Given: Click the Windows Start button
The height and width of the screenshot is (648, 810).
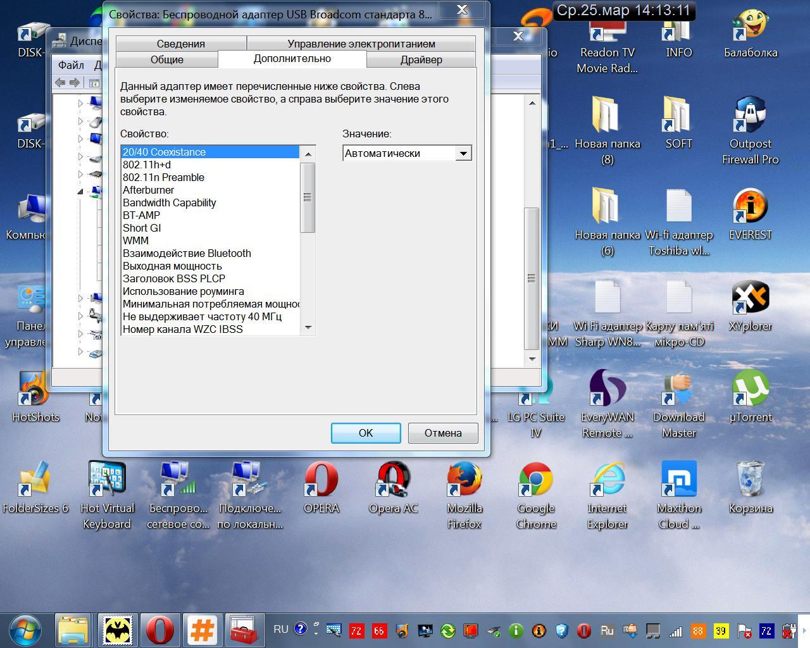Looking at the screenshot, I should (x=25, y=630).
